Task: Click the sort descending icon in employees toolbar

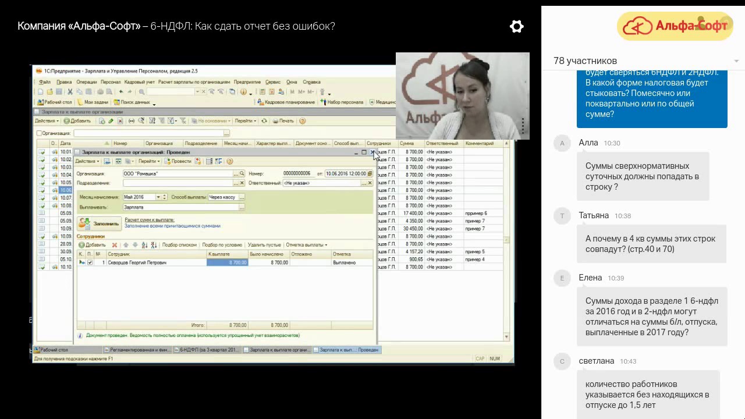Action: 154,245
